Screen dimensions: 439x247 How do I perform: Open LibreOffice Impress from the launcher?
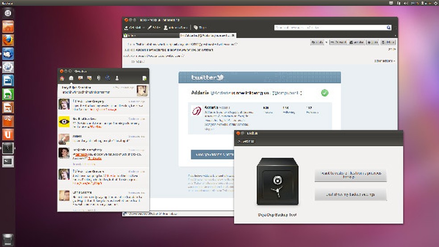8,107
